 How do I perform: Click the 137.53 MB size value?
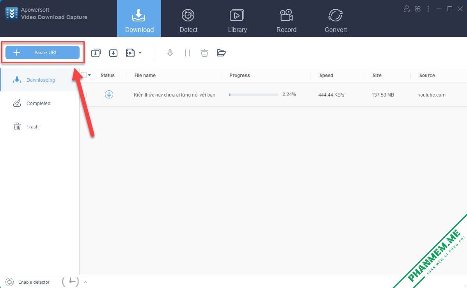[383, 95]
